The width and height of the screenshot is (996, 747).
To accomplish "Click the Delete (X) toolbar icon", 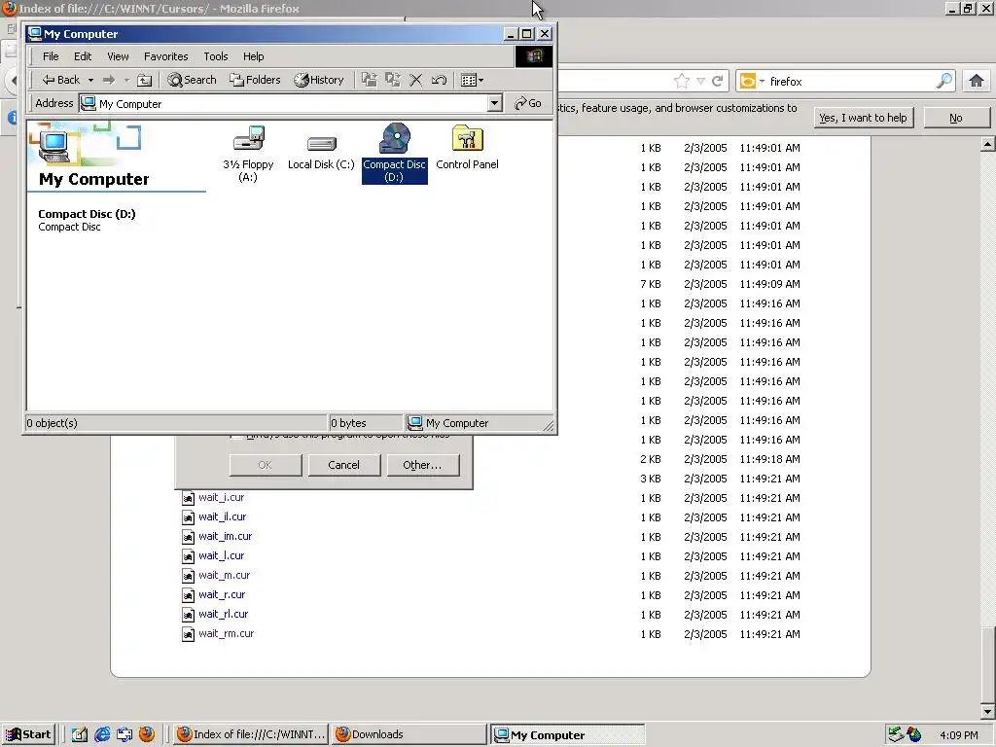I will point(416,80).
